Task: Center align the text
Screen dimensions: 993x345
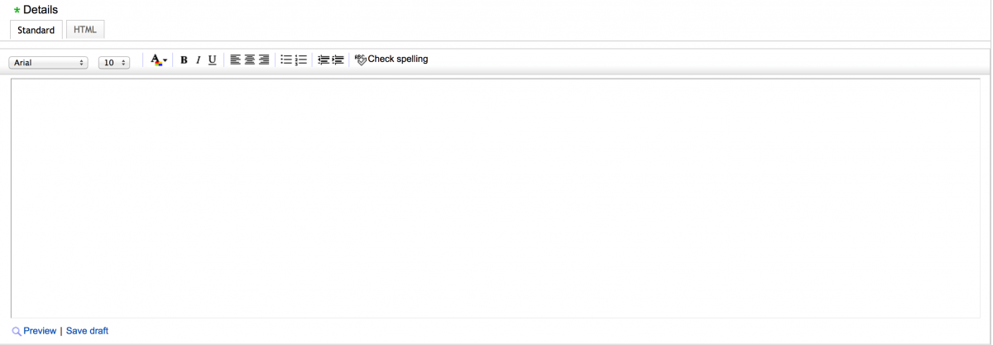Action: click(250, 60)
